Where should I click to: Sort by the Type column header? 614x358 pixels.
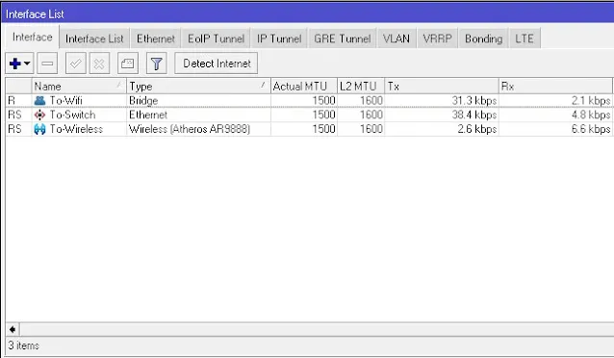pyautogui.click(x=198, y=87)
